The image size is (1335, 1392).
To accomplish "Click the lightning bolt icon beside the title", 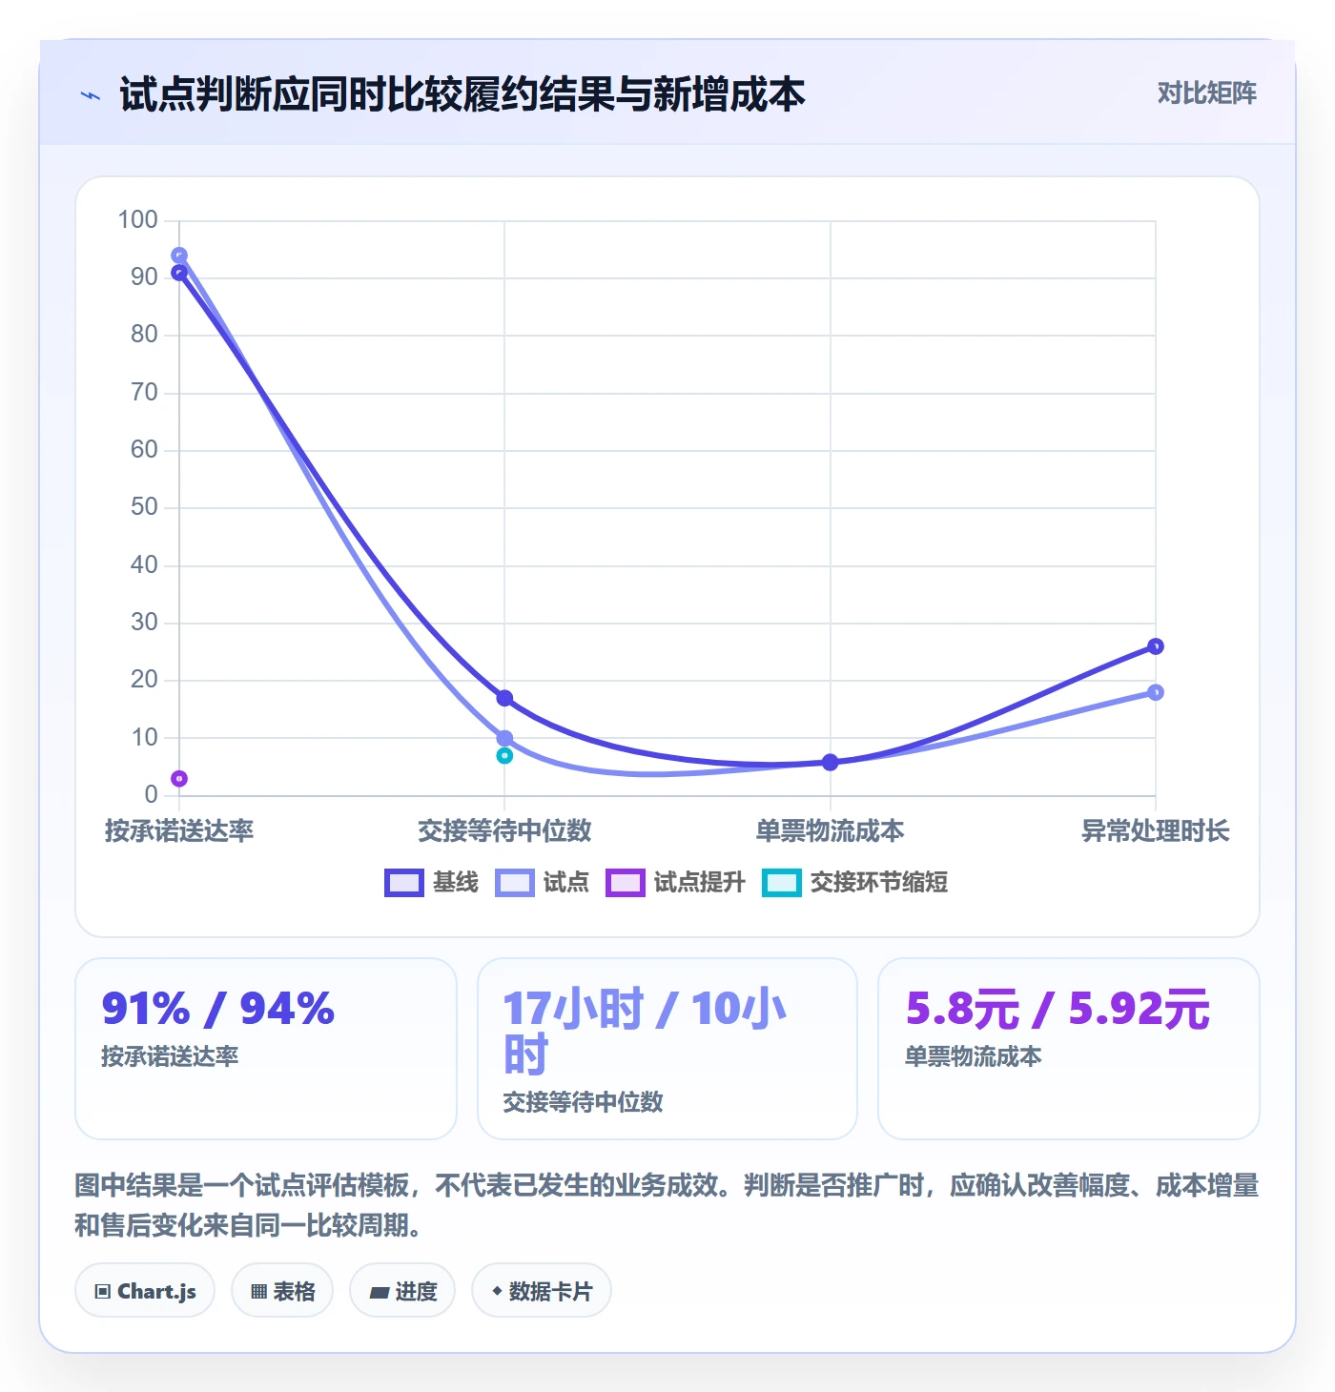I will 91,95.
